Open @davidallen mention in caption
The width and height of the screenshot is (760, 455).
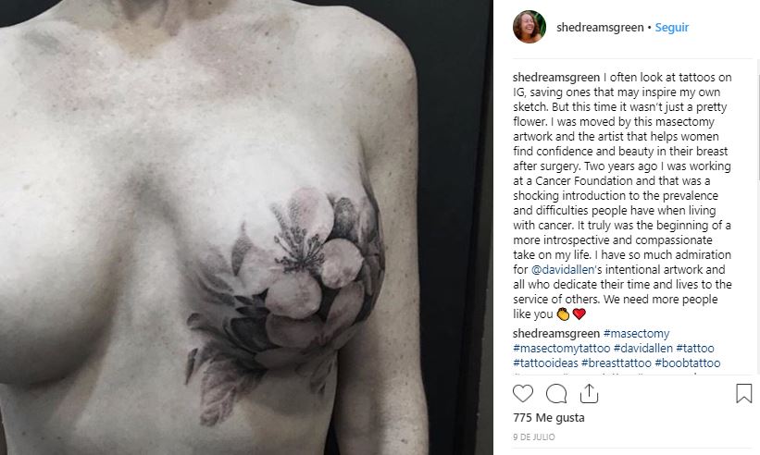coord(563,270)
